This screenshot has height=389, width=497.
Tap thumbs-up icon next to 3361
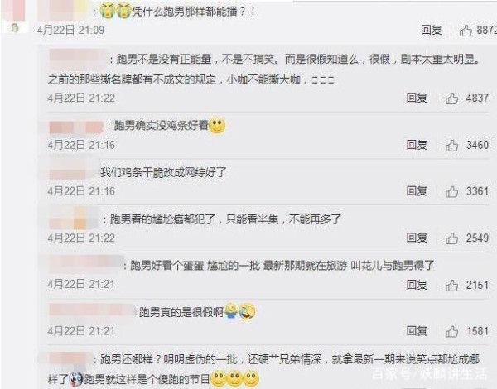(451, 192)
